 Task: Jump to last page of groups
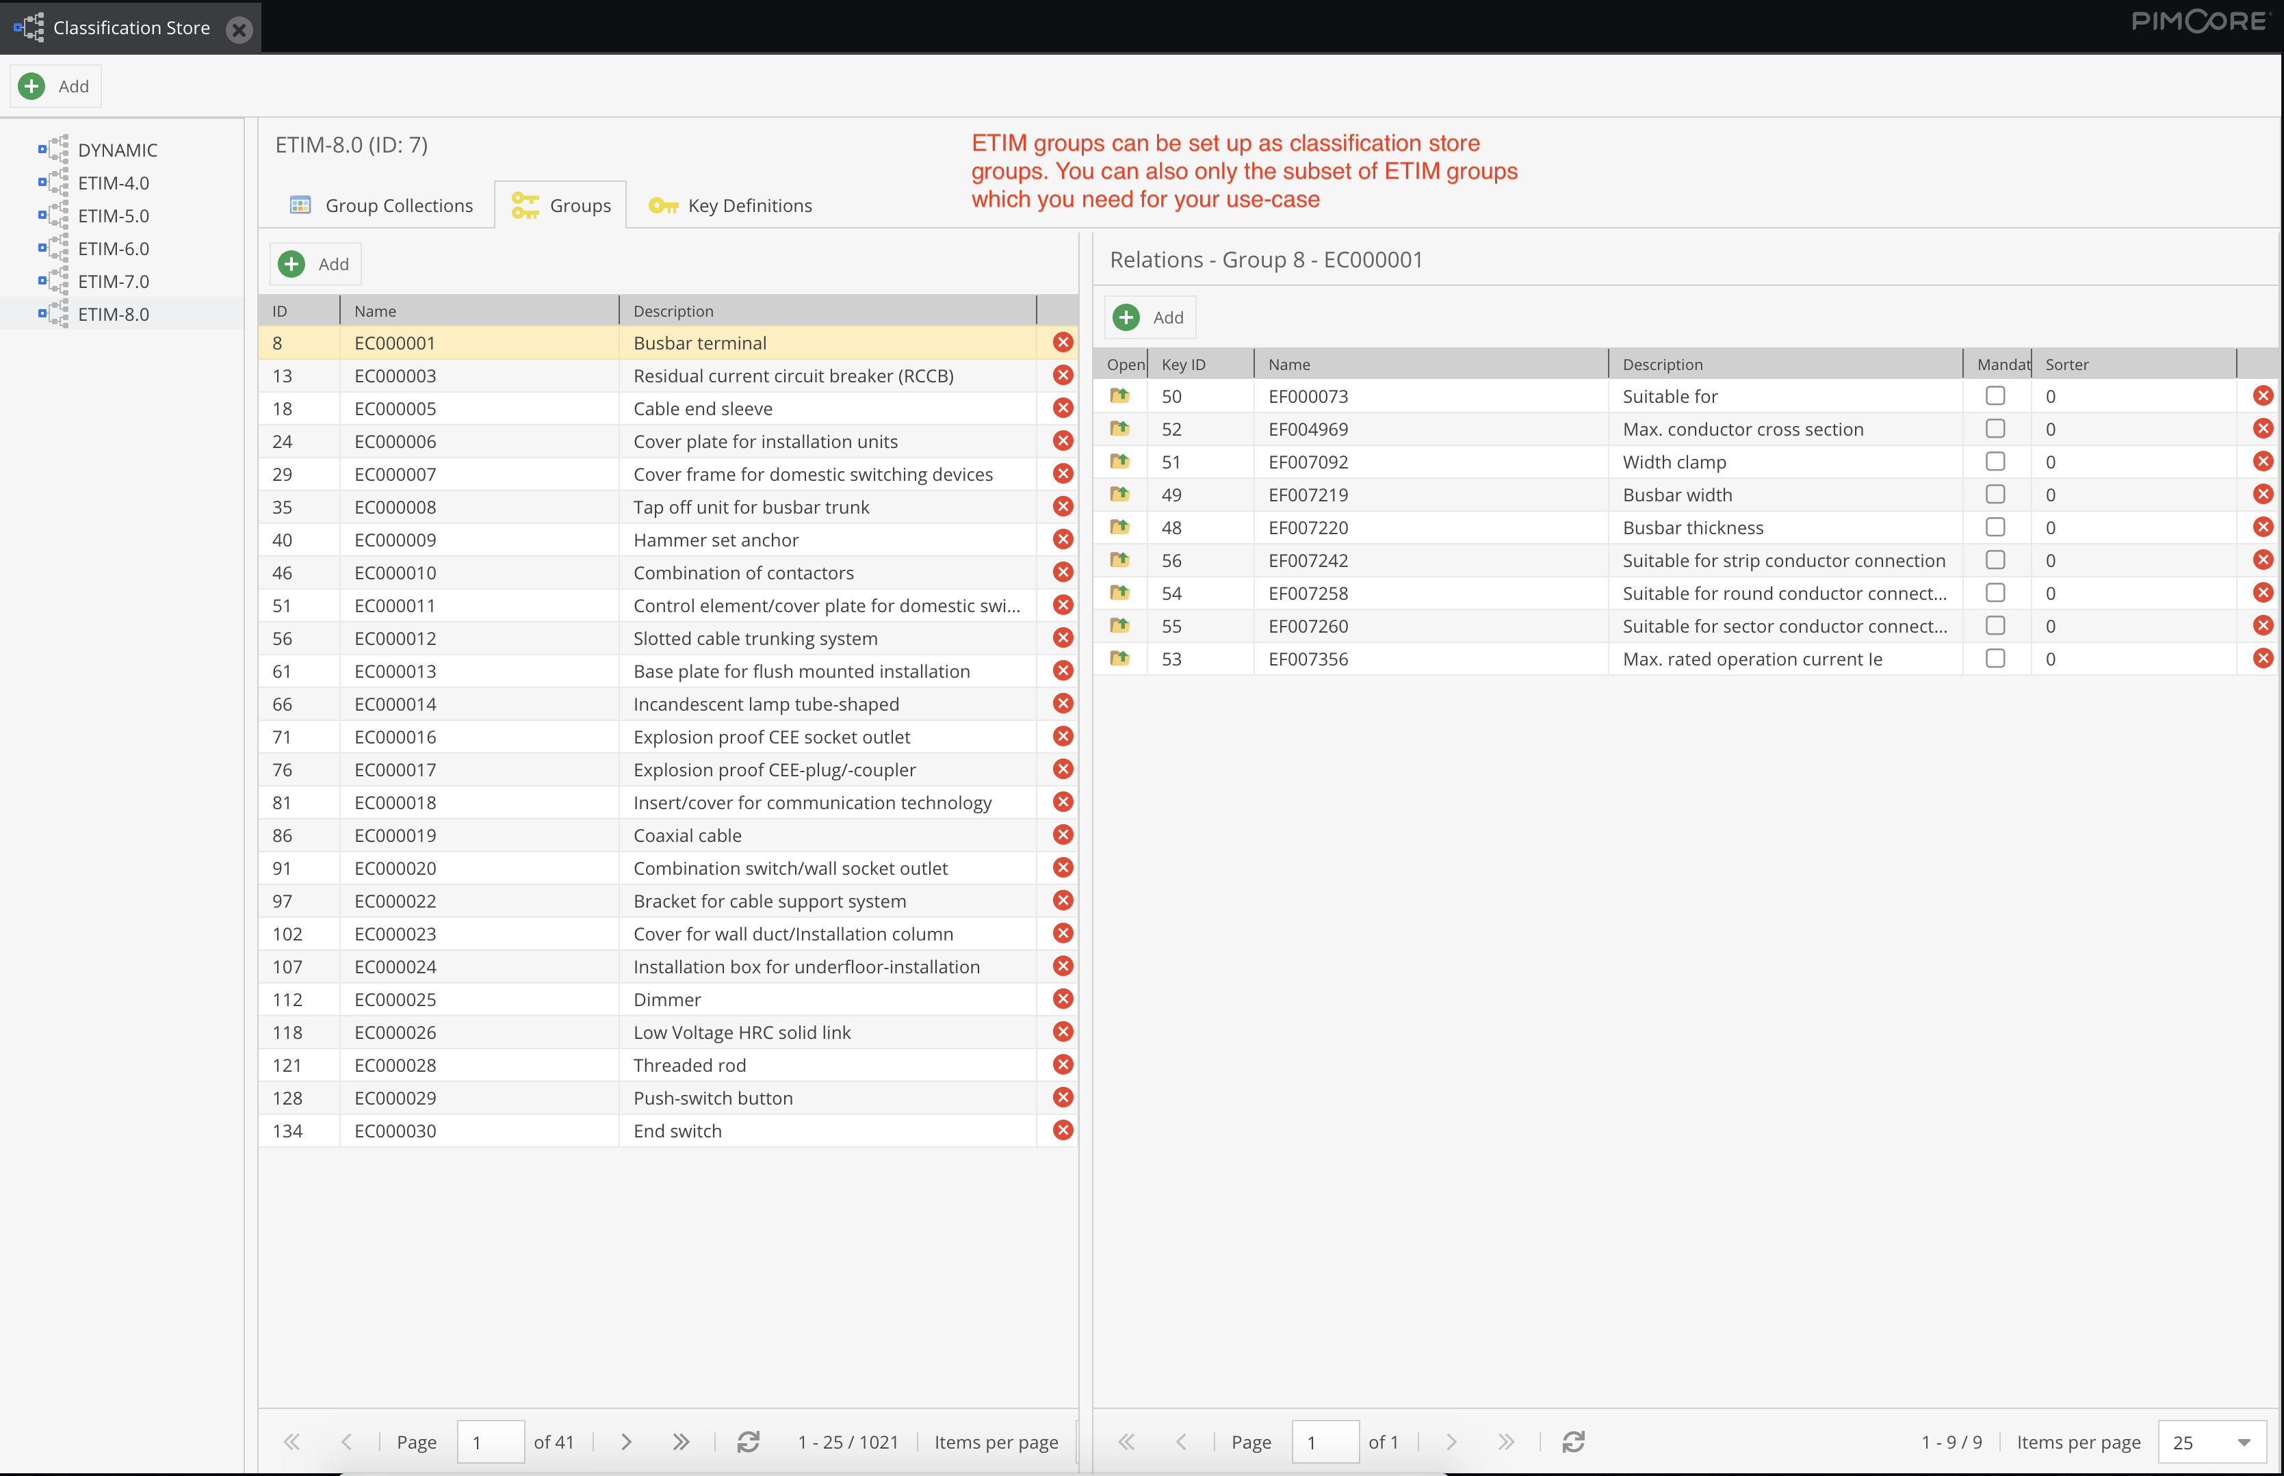coord(681,1442)
